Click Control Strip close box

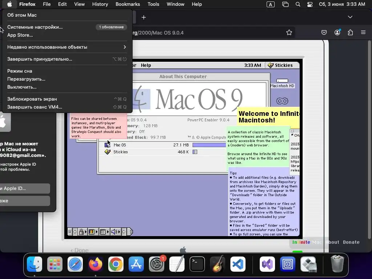pyautogui.click(x=70, y=231)
